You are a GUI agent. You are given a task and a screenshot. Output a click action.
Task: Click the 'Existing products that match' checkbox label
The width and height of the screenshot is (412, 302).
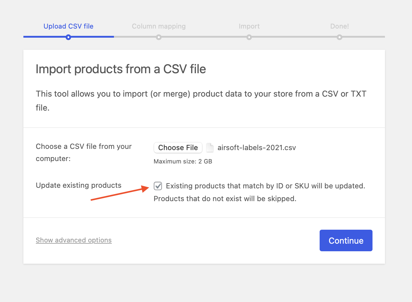point(265,186)
